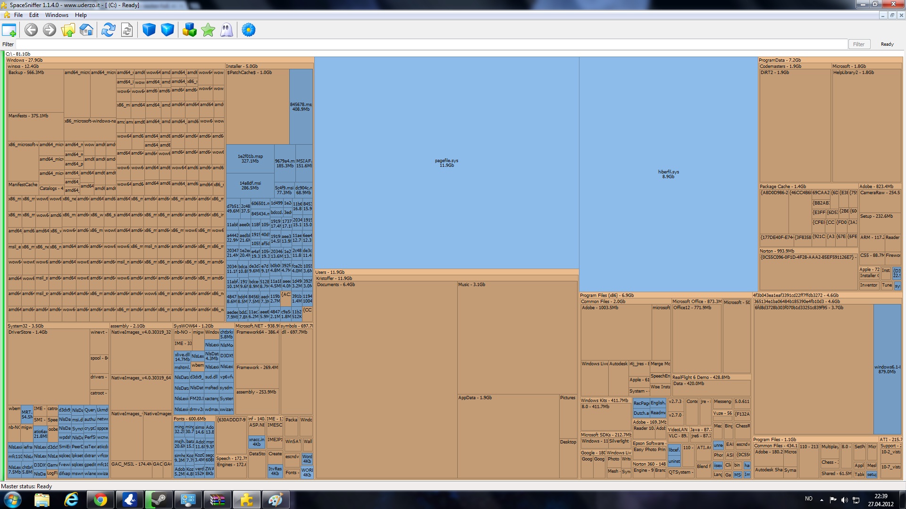Screen dimensions: 906x509
Task: Click the CameraRaw - 254.5 folder
Action: 880,200
